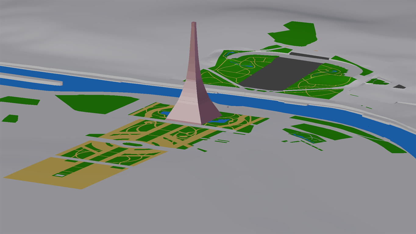
Task: Click the small green parallelogram at far left edge
Action: (x=10, y=119)
